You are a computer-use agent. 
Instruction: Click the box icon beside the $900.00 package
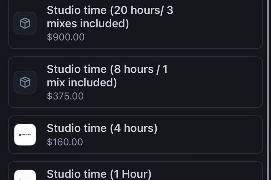tap(25, 23)
